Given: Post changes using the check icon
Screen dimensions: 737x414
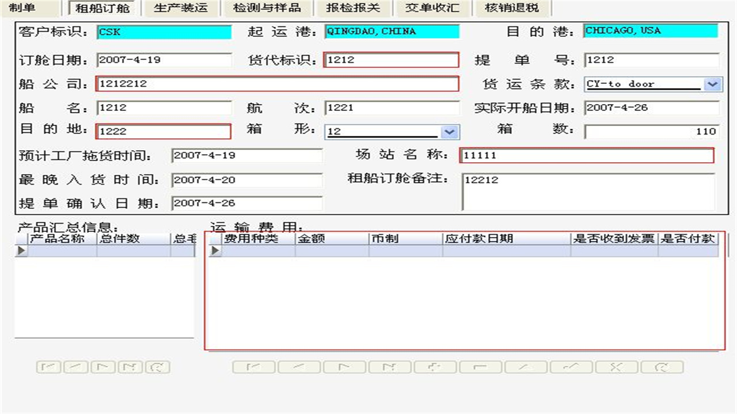Looking at the screenshot, I should tap(569, 366).
